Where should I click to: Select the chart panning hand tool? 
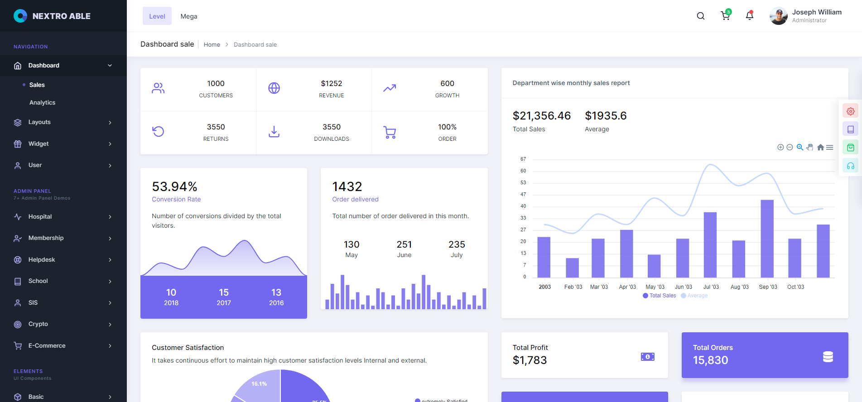[x=810, y=147]
